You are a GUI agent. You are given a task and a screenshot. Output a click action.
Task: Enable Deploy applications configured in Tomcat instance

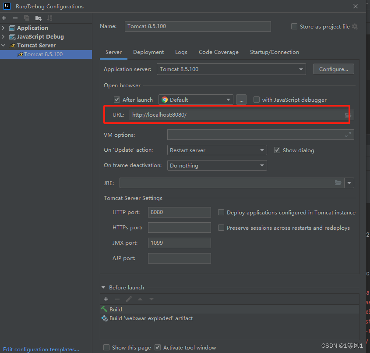point(221,212)
